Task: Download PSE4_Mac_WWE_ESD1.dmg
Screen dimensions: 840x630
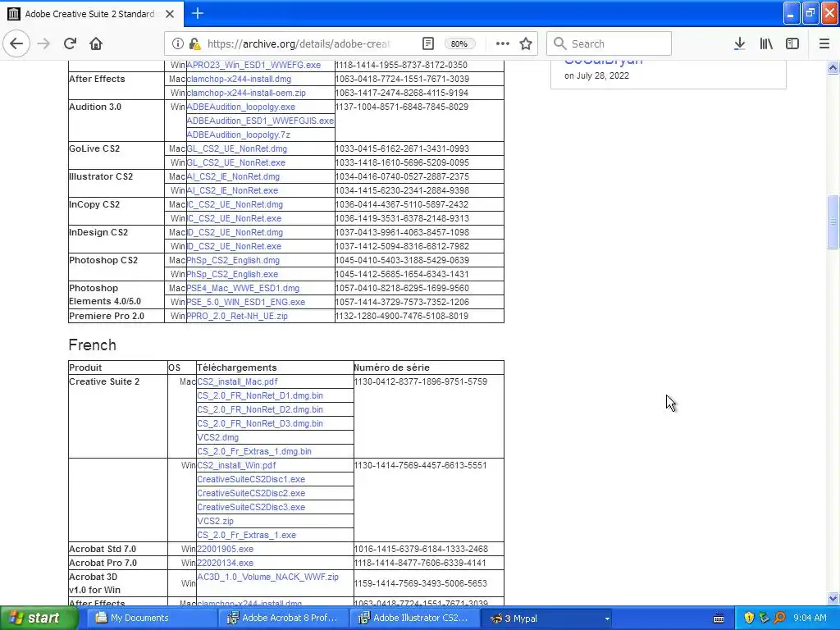Action: coord(243,288)
